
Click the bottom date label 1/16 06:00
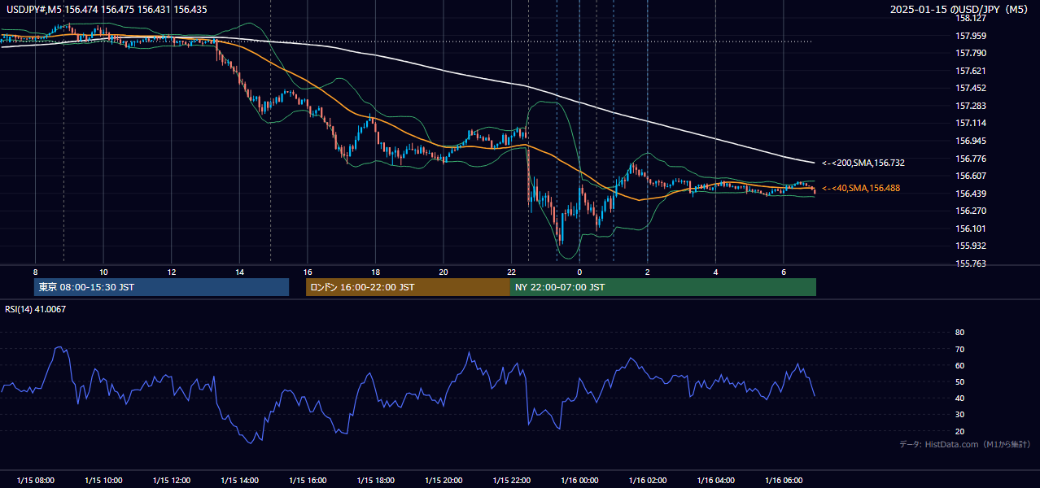784,481
